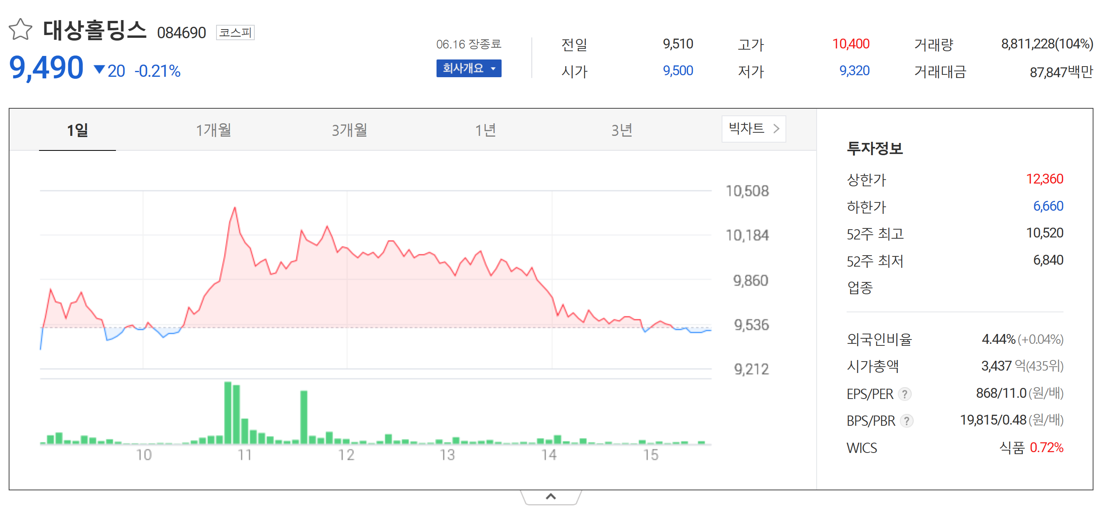Click the tallest green volume bar near 11

click(x=228, y=412)
